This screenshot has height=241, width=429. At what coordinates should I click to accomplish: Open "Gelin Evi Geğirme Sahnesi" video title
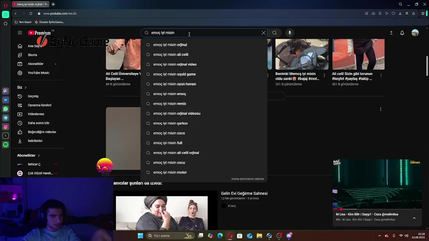[244, 193]
